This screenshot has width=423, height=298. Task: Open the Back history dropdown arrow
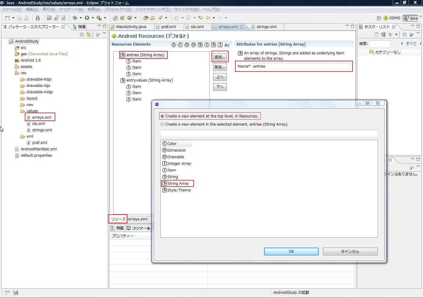(214, 18)
